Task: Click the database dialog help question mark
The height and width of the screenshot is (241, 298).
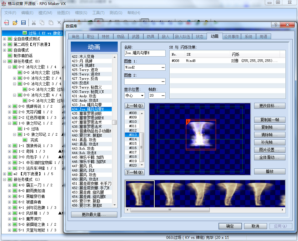Action: pos(276,25)
